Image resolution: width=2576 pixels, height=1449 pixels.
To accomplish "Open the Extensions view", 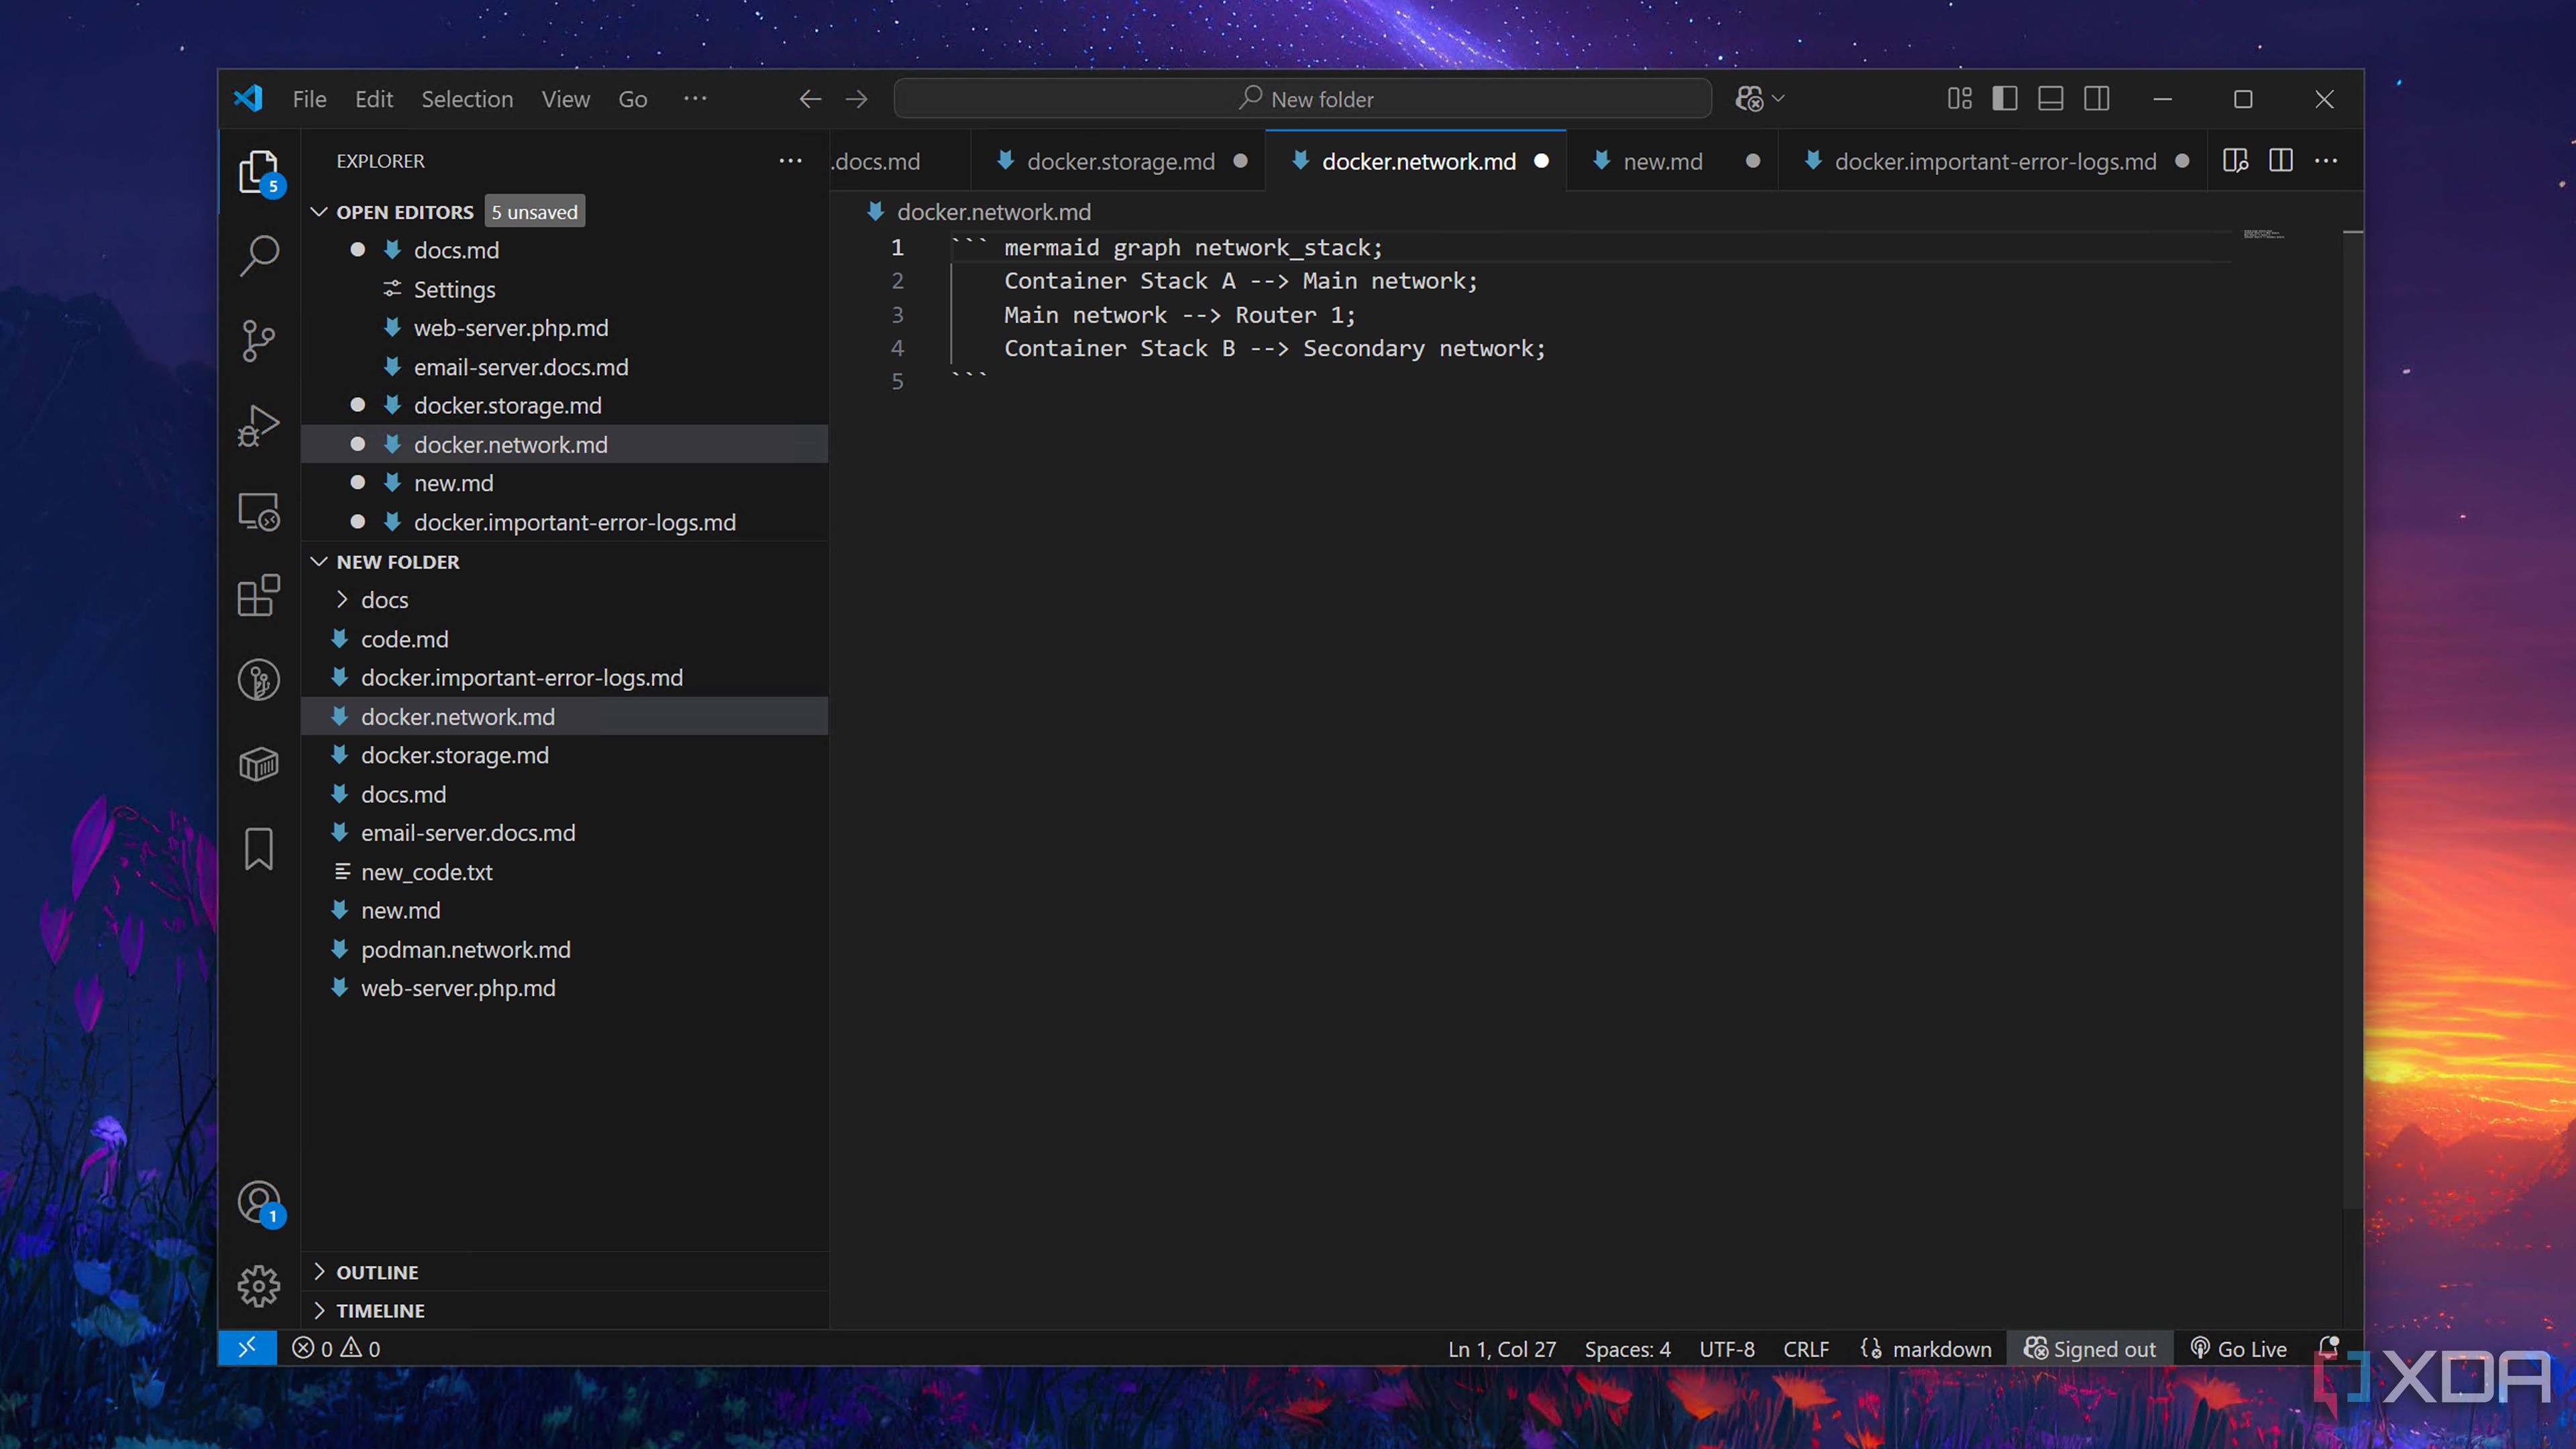I will 259,595.
